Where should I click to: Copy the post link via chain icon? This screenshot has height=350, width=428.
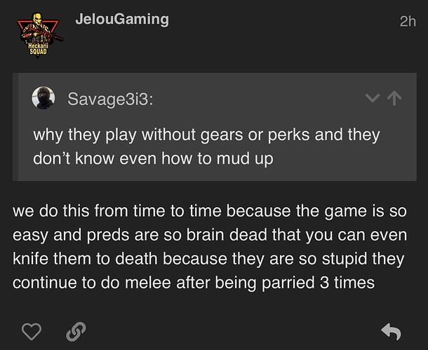pyautogui.click(x=76, y=332)
